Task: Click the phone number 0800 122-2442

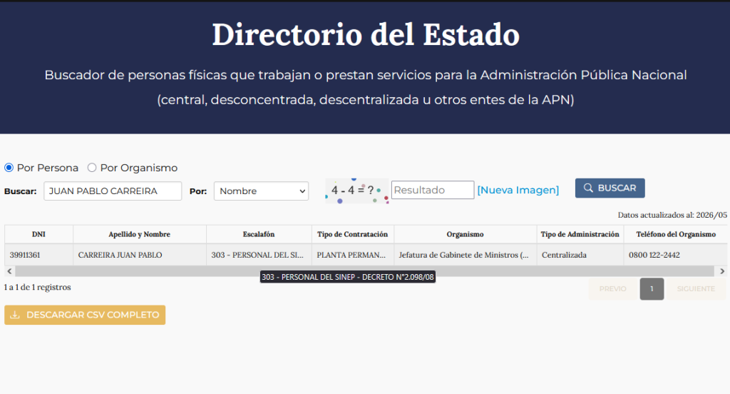Action: [x=654, y=255]
